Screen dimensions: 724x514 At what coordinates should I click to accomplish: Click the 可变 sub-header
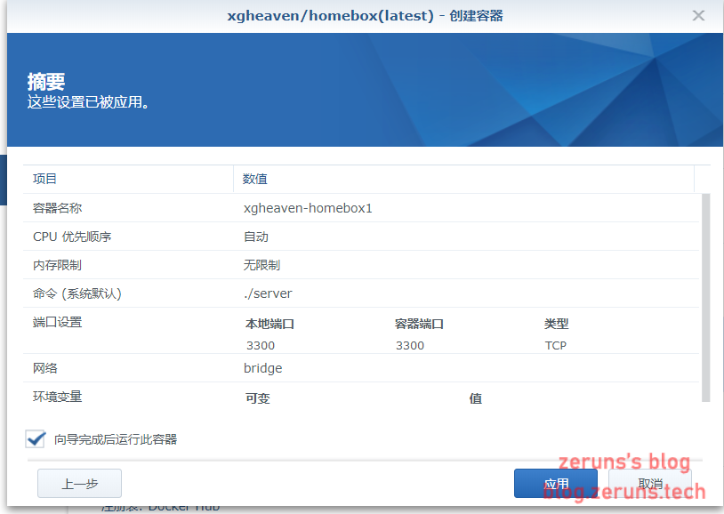[x=258, y=398]
